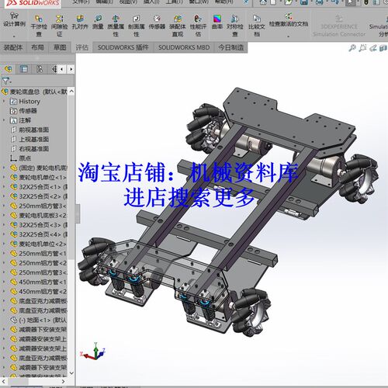The width and height of the screenshot is (388, 388).
Task: Click the feature tree scroll-down arrow
Action: pos(71,373)
